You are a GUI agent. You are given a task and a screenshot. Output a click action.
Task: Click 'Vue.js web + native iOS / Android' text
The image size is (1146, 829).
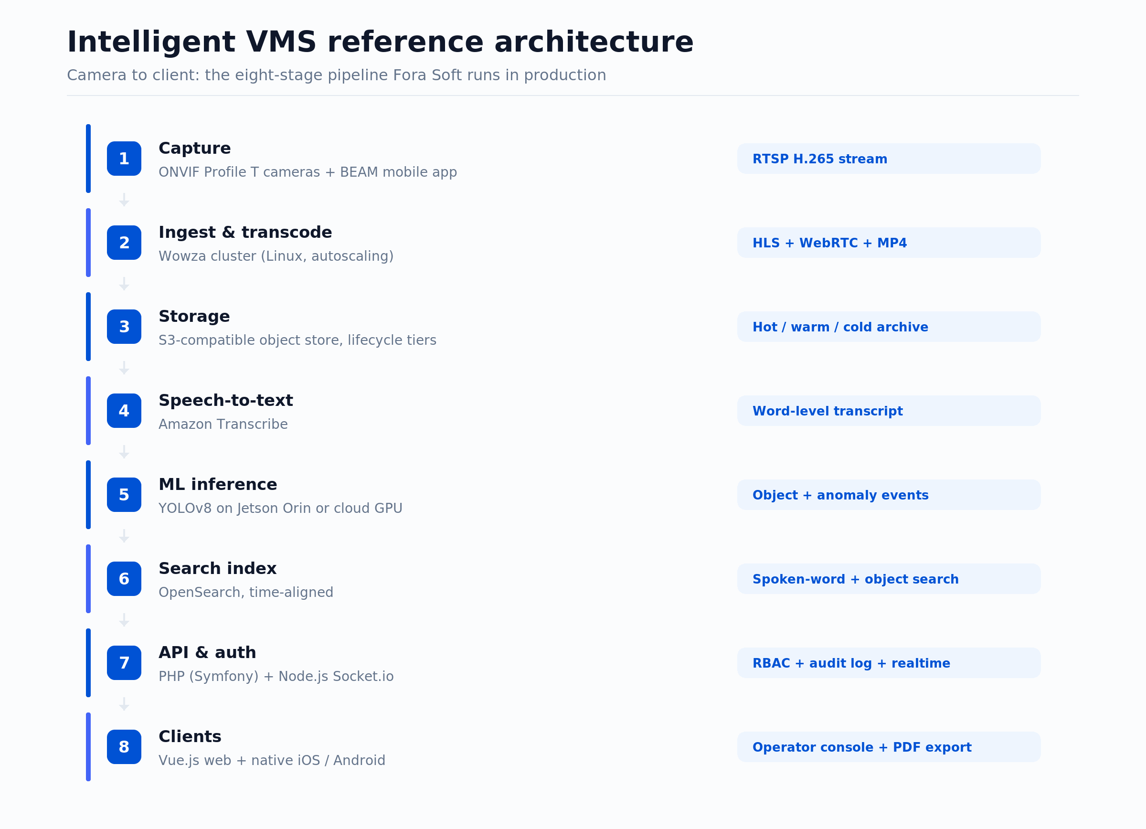(x=272, y=760)
